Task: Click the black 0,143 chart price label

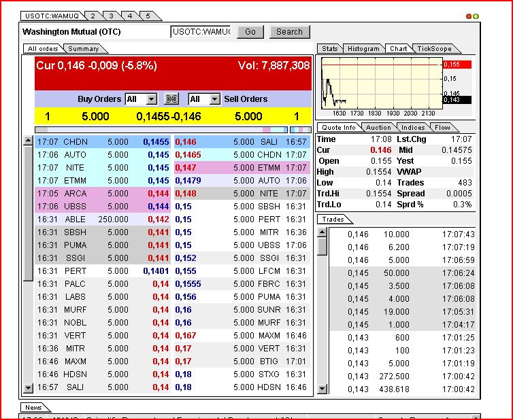Action: tap(457, 100)
